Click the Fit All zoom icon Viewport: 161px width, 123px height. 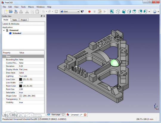tap(112, 11)
